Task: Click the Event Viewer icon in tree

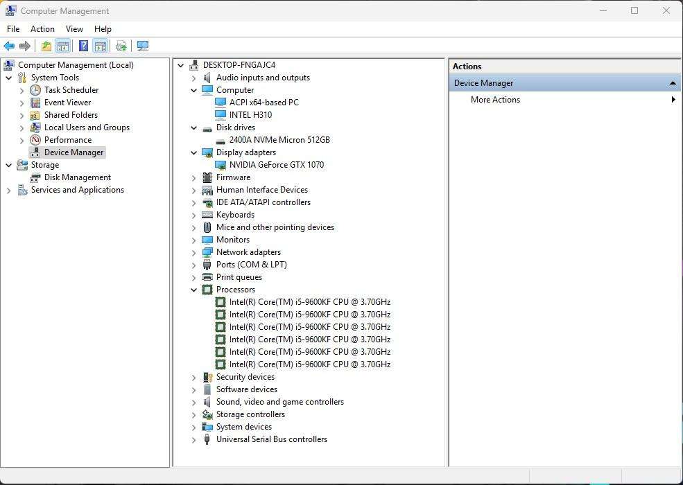Action: point(35,103)
